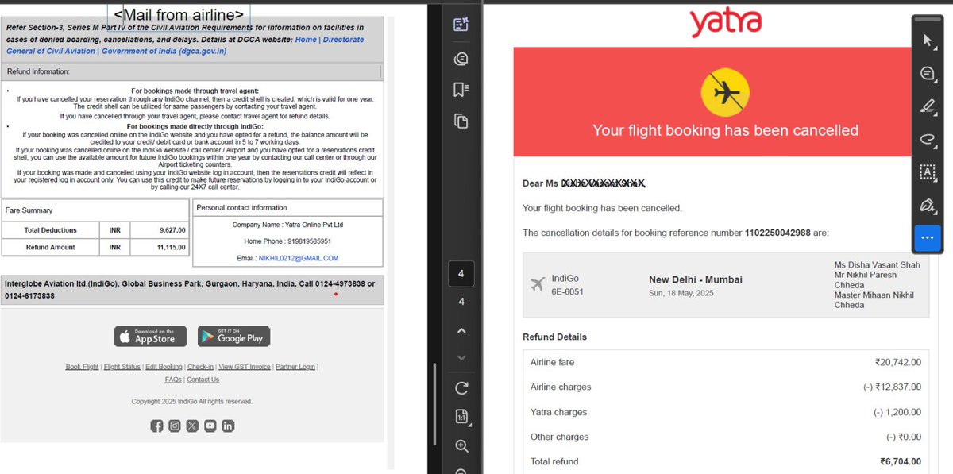Click the Refund Amount value 11,115.00

[x=171, y=247]
